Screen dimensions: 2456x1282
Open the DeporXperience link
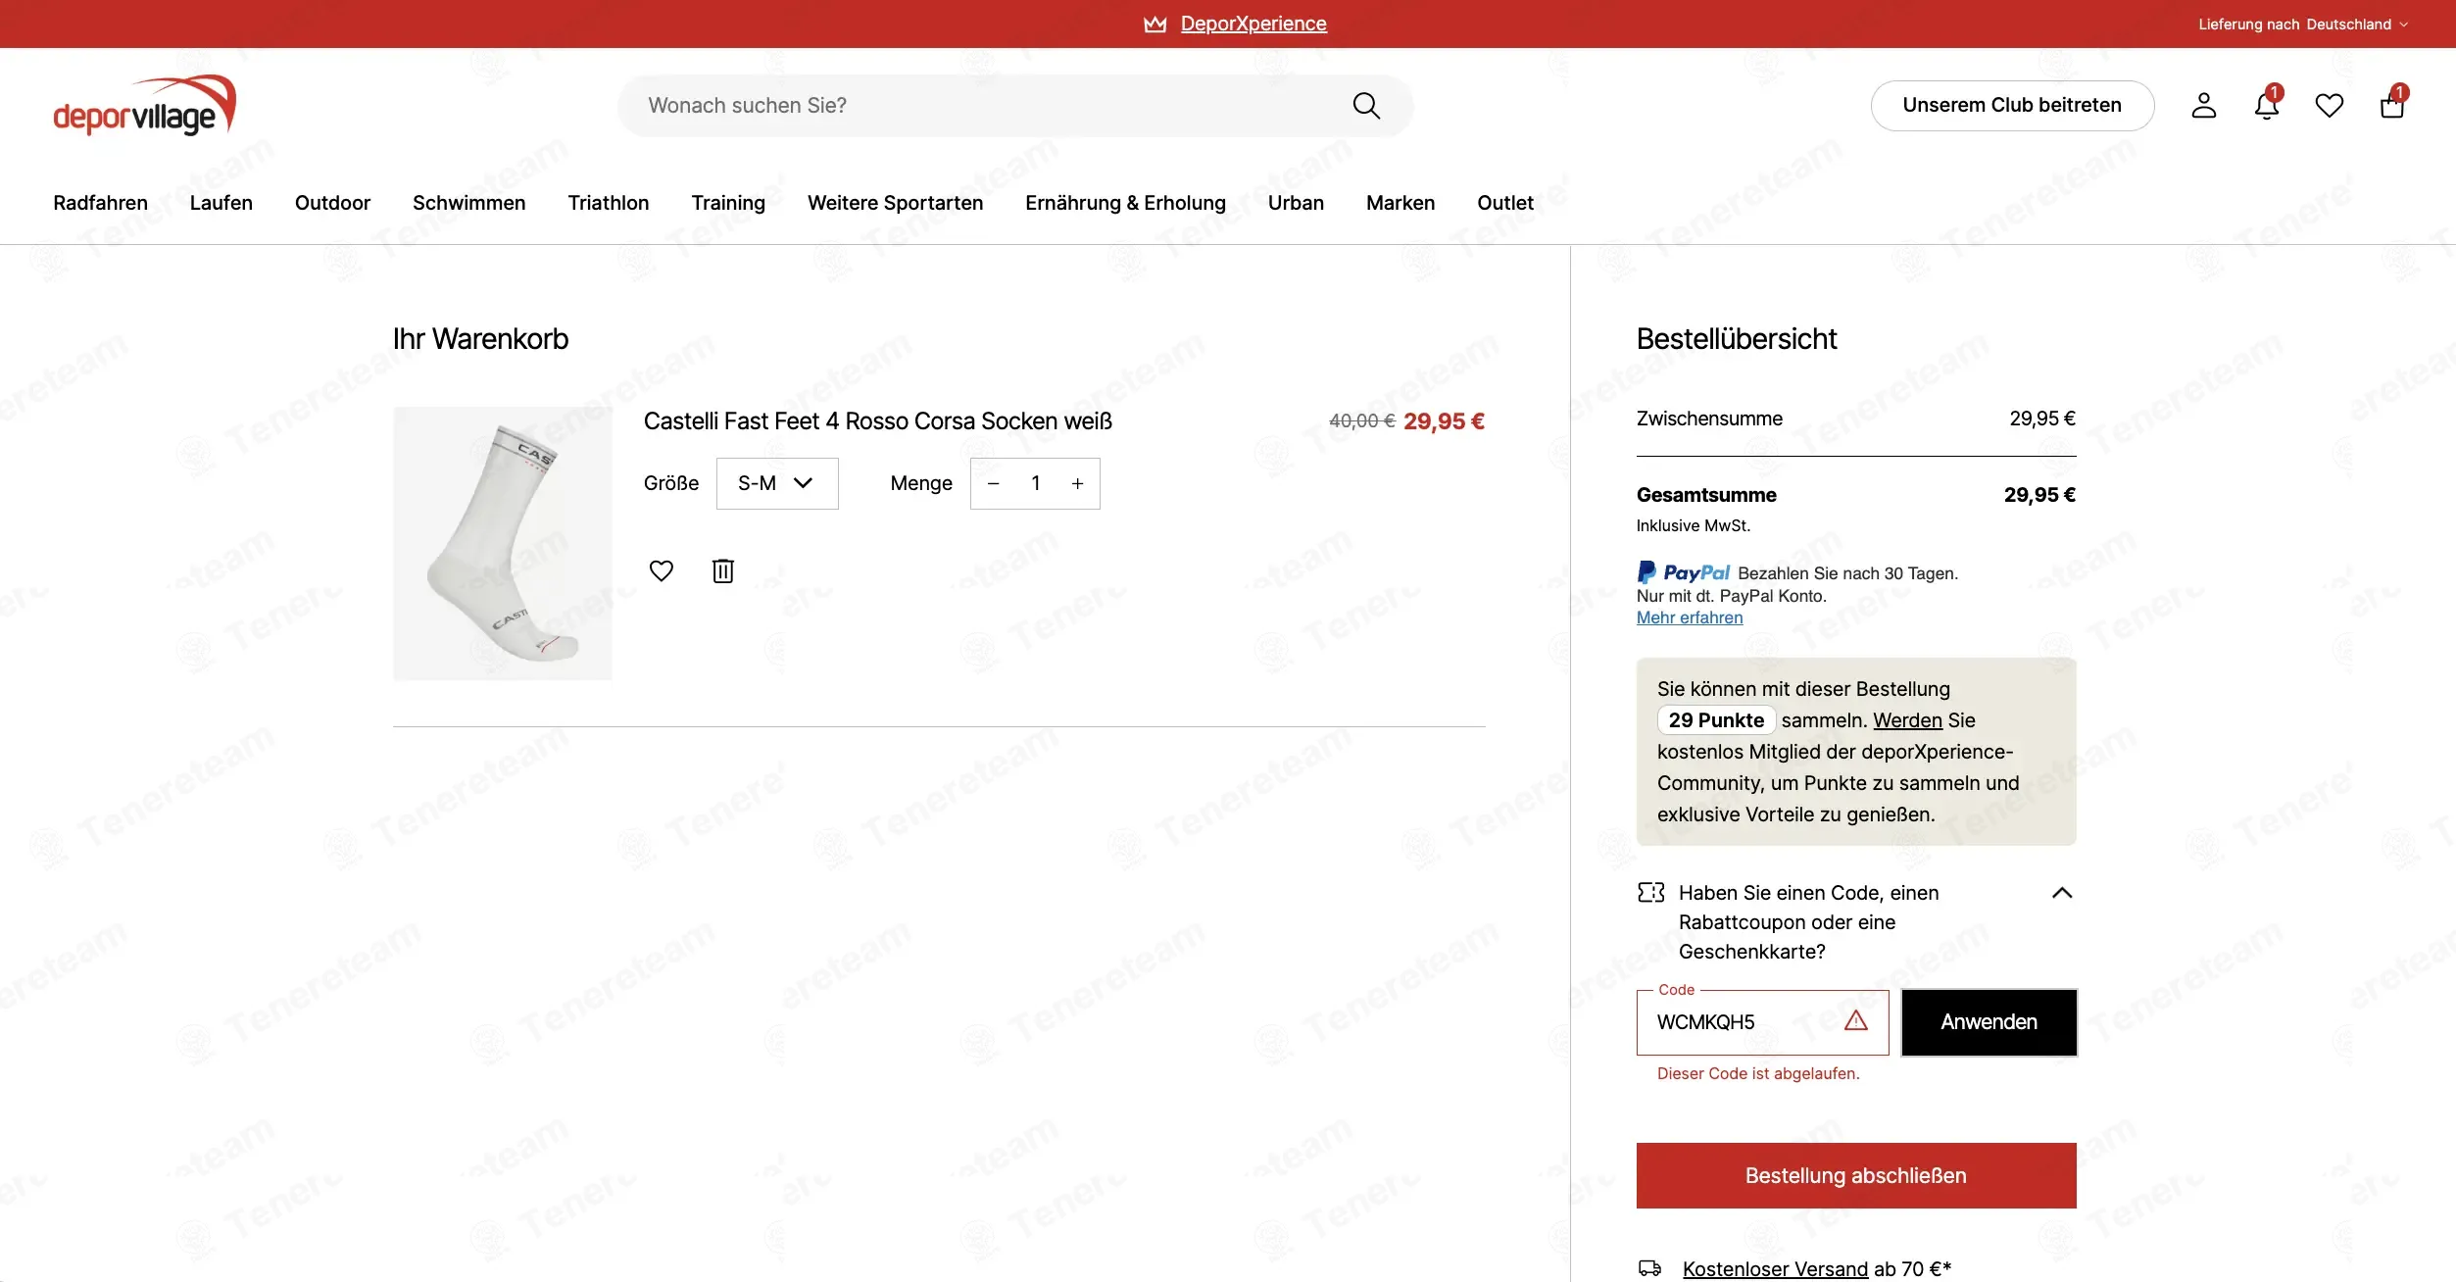[1253, 24]
